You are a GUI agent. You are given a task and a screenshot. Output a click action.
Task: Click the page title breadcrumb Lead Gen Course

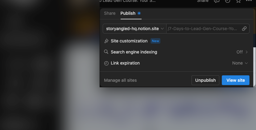(128, 1)
